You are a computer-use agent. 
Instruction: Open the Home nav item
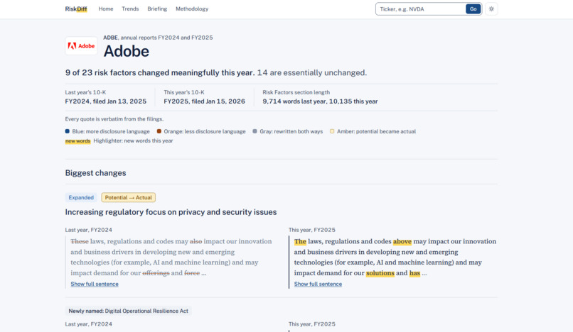[106, 9]
